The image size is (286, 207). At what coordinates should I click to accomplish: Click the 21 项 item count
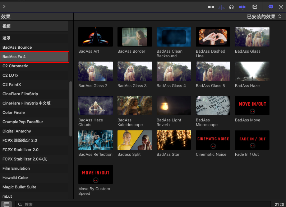279,204
